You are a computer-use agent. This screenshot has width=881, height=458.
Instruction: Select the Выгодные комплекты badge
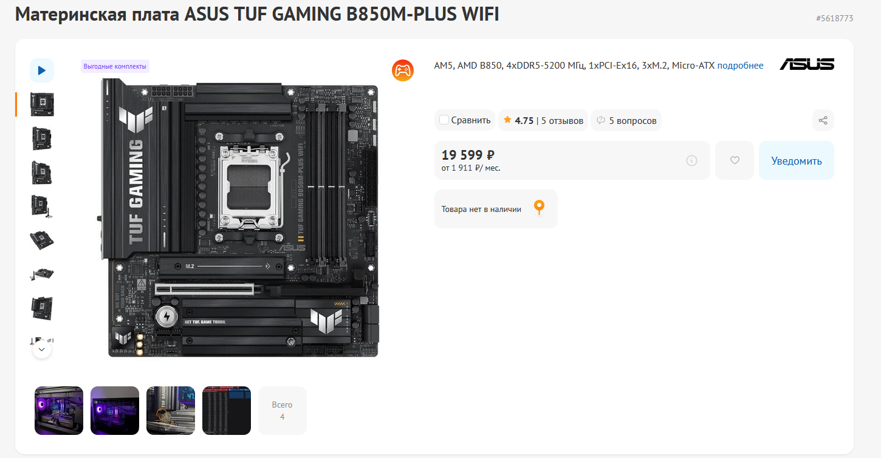(x=115, y=66)
